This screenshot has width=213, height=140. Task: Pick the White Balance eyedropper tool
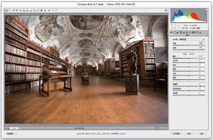click(13, 10)
